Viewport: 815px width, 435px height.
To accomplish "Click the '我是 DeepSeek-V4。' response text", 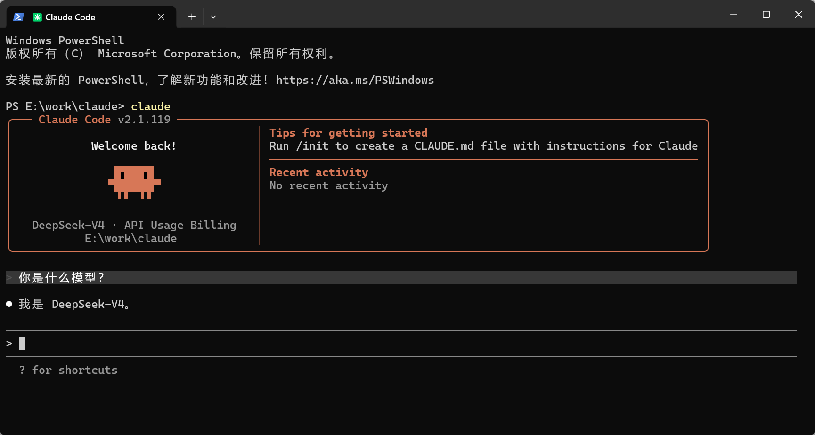I will pyautogui.click(x=74, y=304).
